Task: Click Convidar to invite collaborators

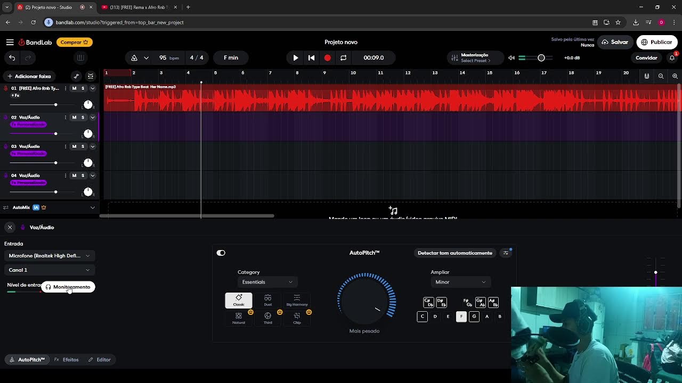Action: pos(646,57)
